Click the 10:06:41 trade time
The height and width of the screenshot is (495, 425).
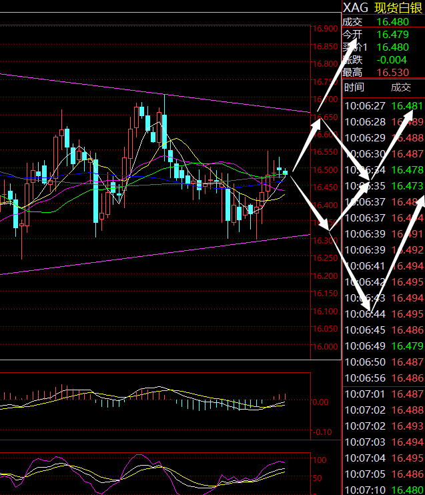365,266
